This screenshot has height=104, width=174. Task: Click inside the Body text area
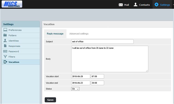(x=110, y=59)
